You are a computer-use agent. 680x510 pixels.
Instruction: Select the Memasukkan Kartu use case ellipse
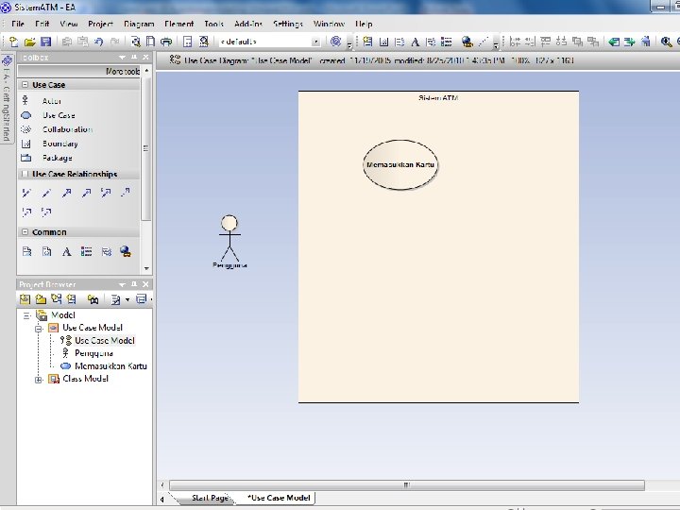pos(400,164)
